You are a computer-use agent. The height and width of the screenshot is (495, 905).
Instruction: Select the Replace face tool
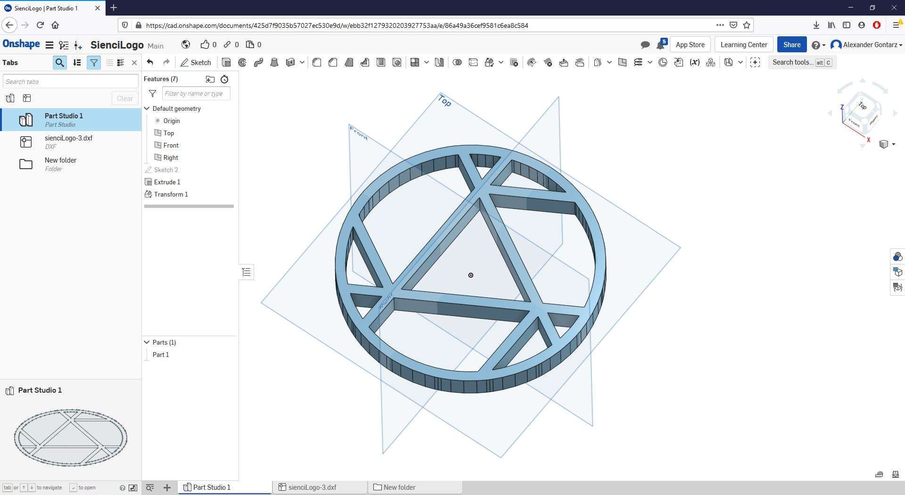(x=580, y=62)
